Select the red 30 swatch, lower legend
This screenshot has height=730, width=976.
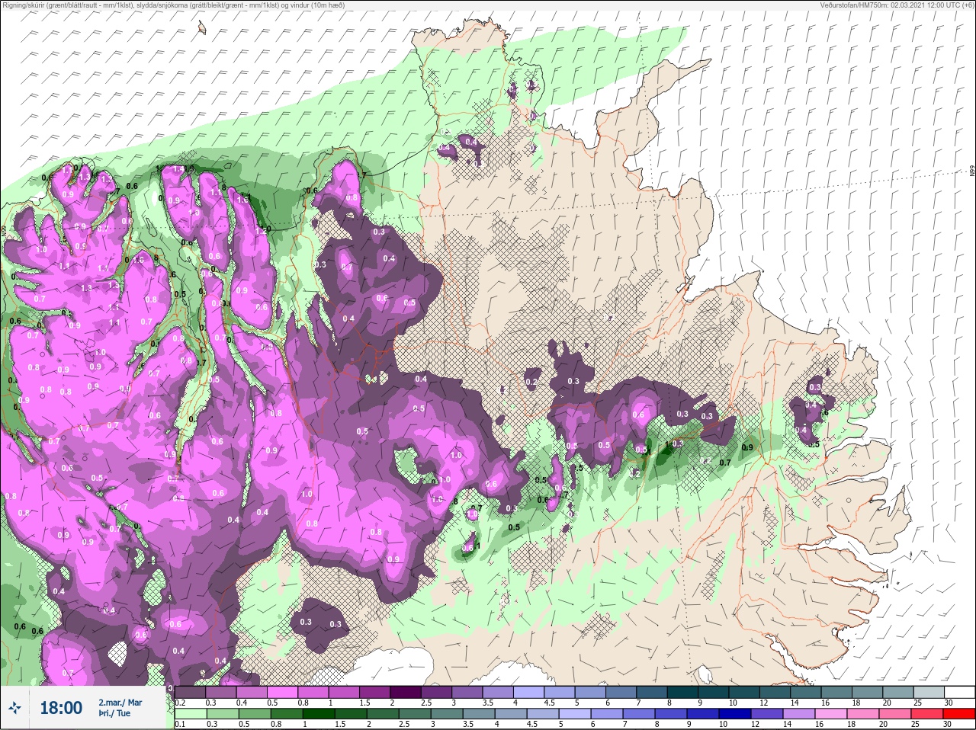[959, 714]
